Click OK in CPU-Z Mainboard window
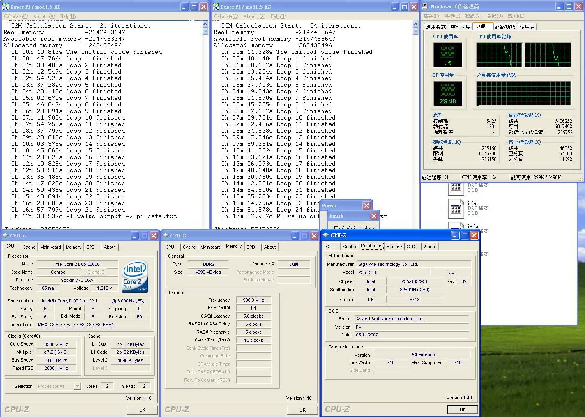 click(x=463, y=409)
